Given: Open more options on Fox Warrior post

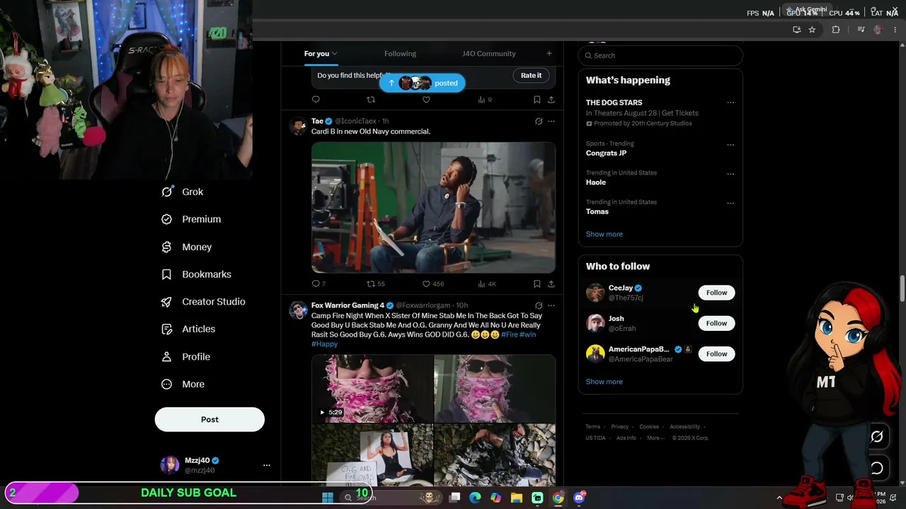Looking at the screenshot, I should tap(551, 305).
